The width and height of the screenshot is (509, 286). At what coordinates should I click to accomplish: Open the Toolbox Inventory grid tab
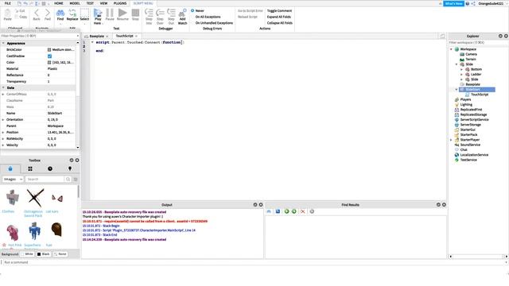pos(30,168)
